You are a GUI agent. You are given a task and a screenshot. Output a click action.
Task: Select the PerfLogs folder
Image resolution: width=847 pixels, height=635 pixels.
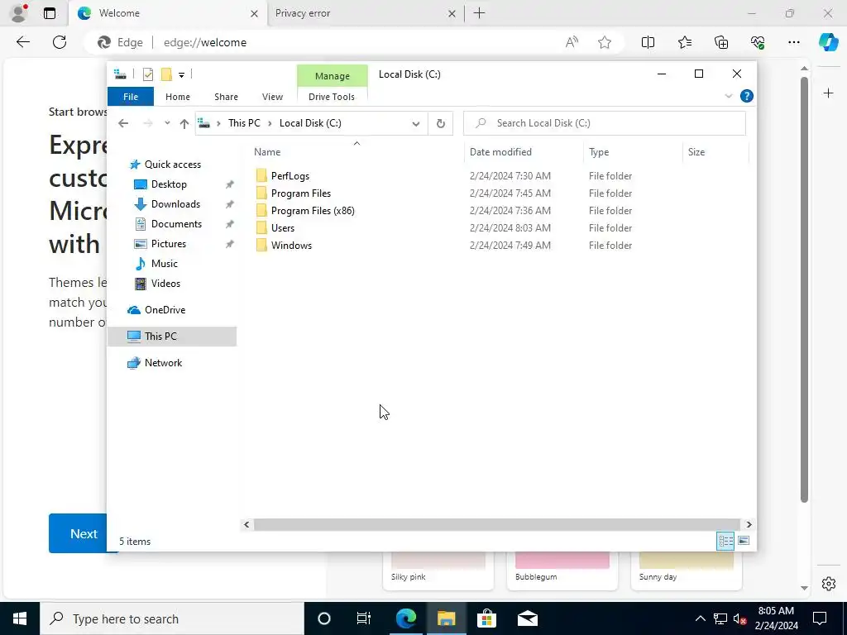(x=290, y=176)
